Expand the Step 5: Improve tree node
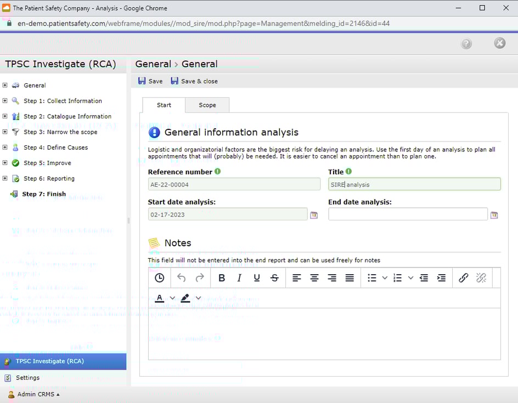The width and height of the screenshot is (518, 403). 5,163
